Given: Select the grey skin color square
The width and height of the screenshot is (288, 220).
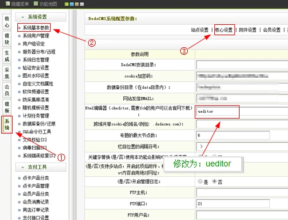Looking at the screenshot, I should [82, 4].
